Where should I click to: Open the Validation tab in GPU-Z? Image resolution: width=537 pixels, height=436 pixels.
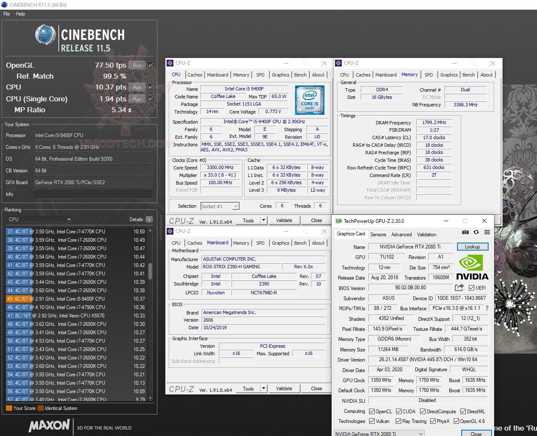426,235
